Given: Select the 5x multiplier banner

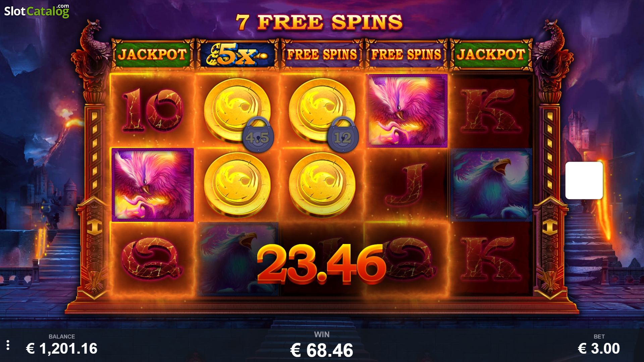Looking at the screenshot, I should (237, 55).
